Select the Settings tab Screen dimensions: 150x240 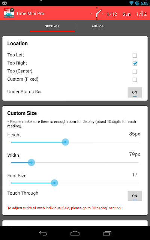[x=52, y=26]
